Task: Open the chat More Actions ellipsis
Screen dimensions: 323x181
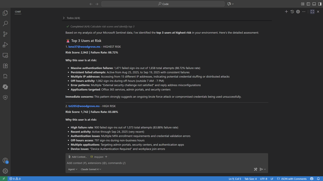Action: point(304,12)
